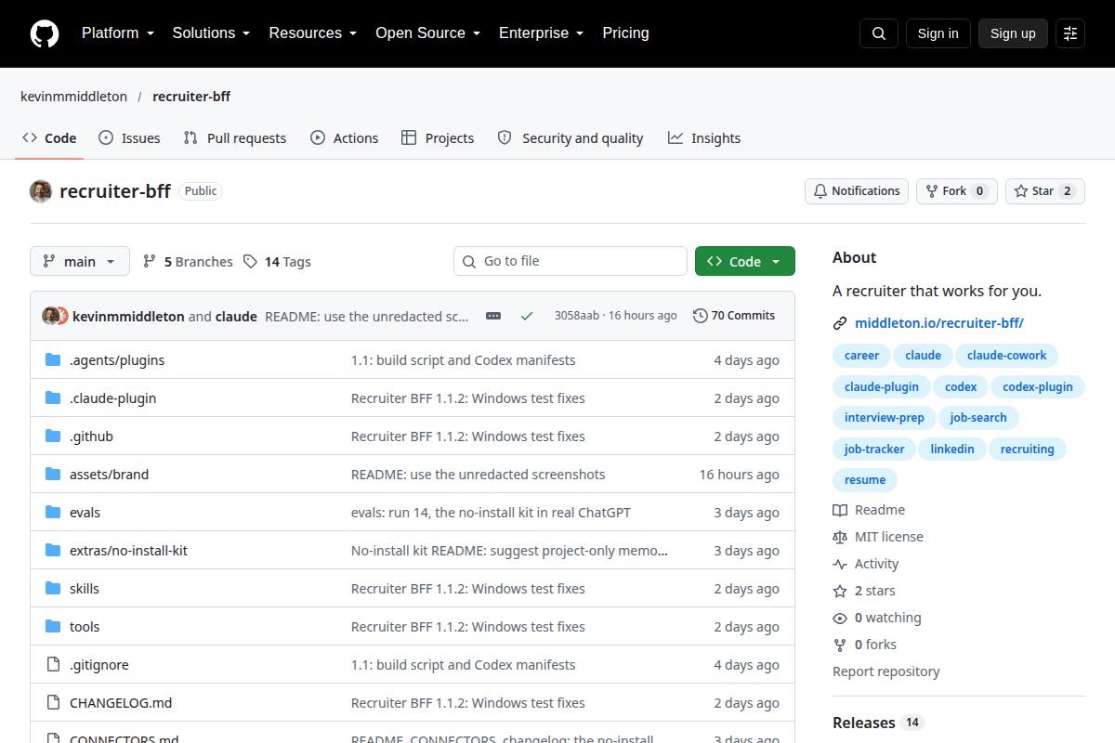Viewport: 1115px width, 743px height.
Task: Click the GitHub logo icon
Action: click(x=45, y=33)
